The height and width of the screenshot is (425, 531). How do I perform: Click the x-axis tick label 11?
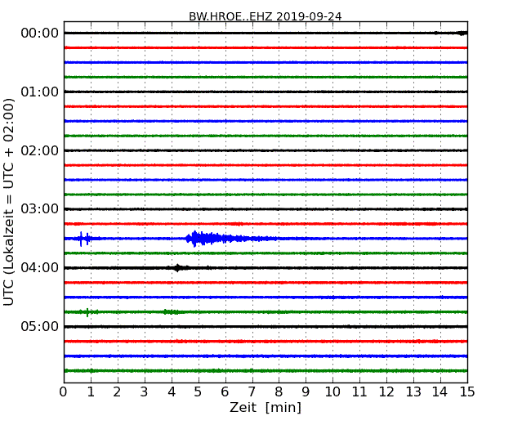359,392
